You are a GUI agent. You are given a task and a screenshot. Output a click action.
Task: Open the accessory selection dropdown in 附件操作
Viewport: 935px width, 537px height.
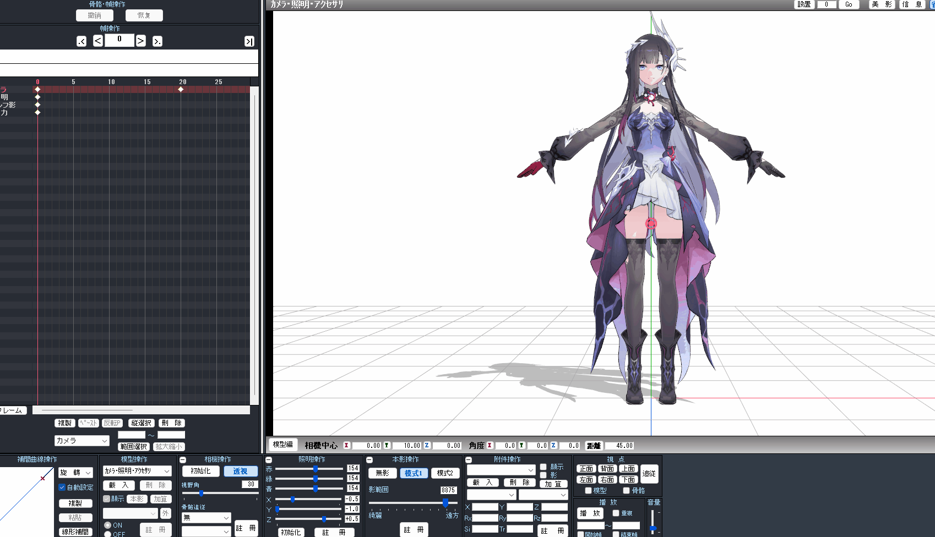coord(501,470)
